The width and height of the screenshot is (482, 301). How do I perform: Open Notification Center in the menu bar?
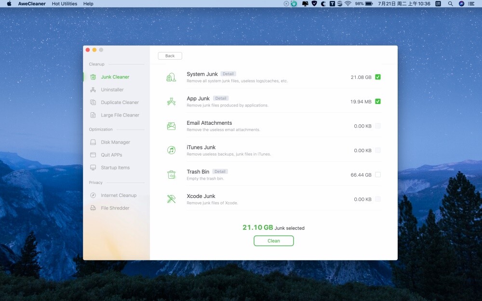point(471,4)
